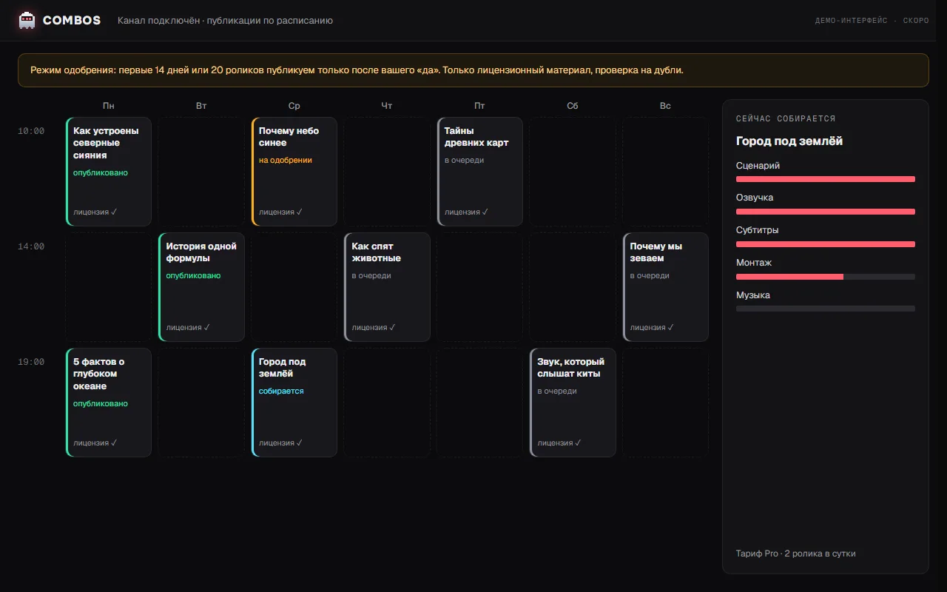
Task: Click "Демо-интерфейс · скоро" label
Action: tap(872, 21)
